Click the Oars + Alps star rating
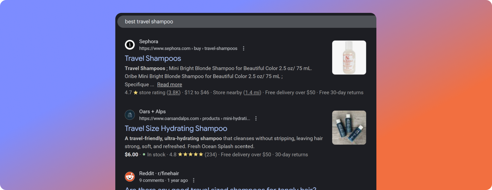The image size is (492, 190). (x=190, y=154)
